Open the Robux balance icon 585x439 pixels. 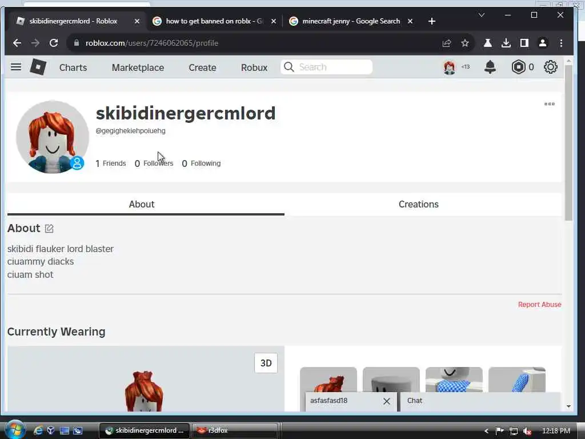tap(518, 67)
